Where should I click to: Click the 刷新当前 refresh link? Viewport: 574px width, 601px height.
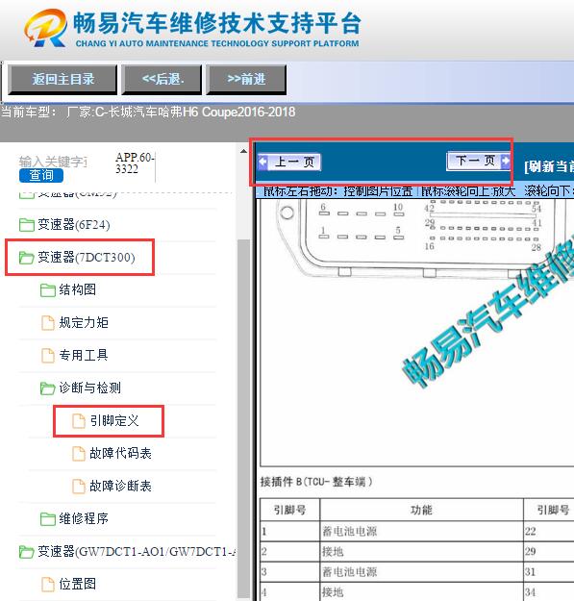tap(549, 166)
